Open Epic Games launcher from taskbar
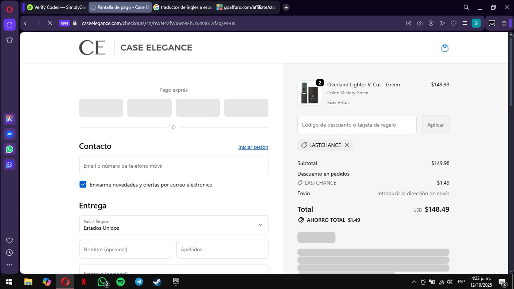The image size is (514, 289). click(x=176, y=282)
